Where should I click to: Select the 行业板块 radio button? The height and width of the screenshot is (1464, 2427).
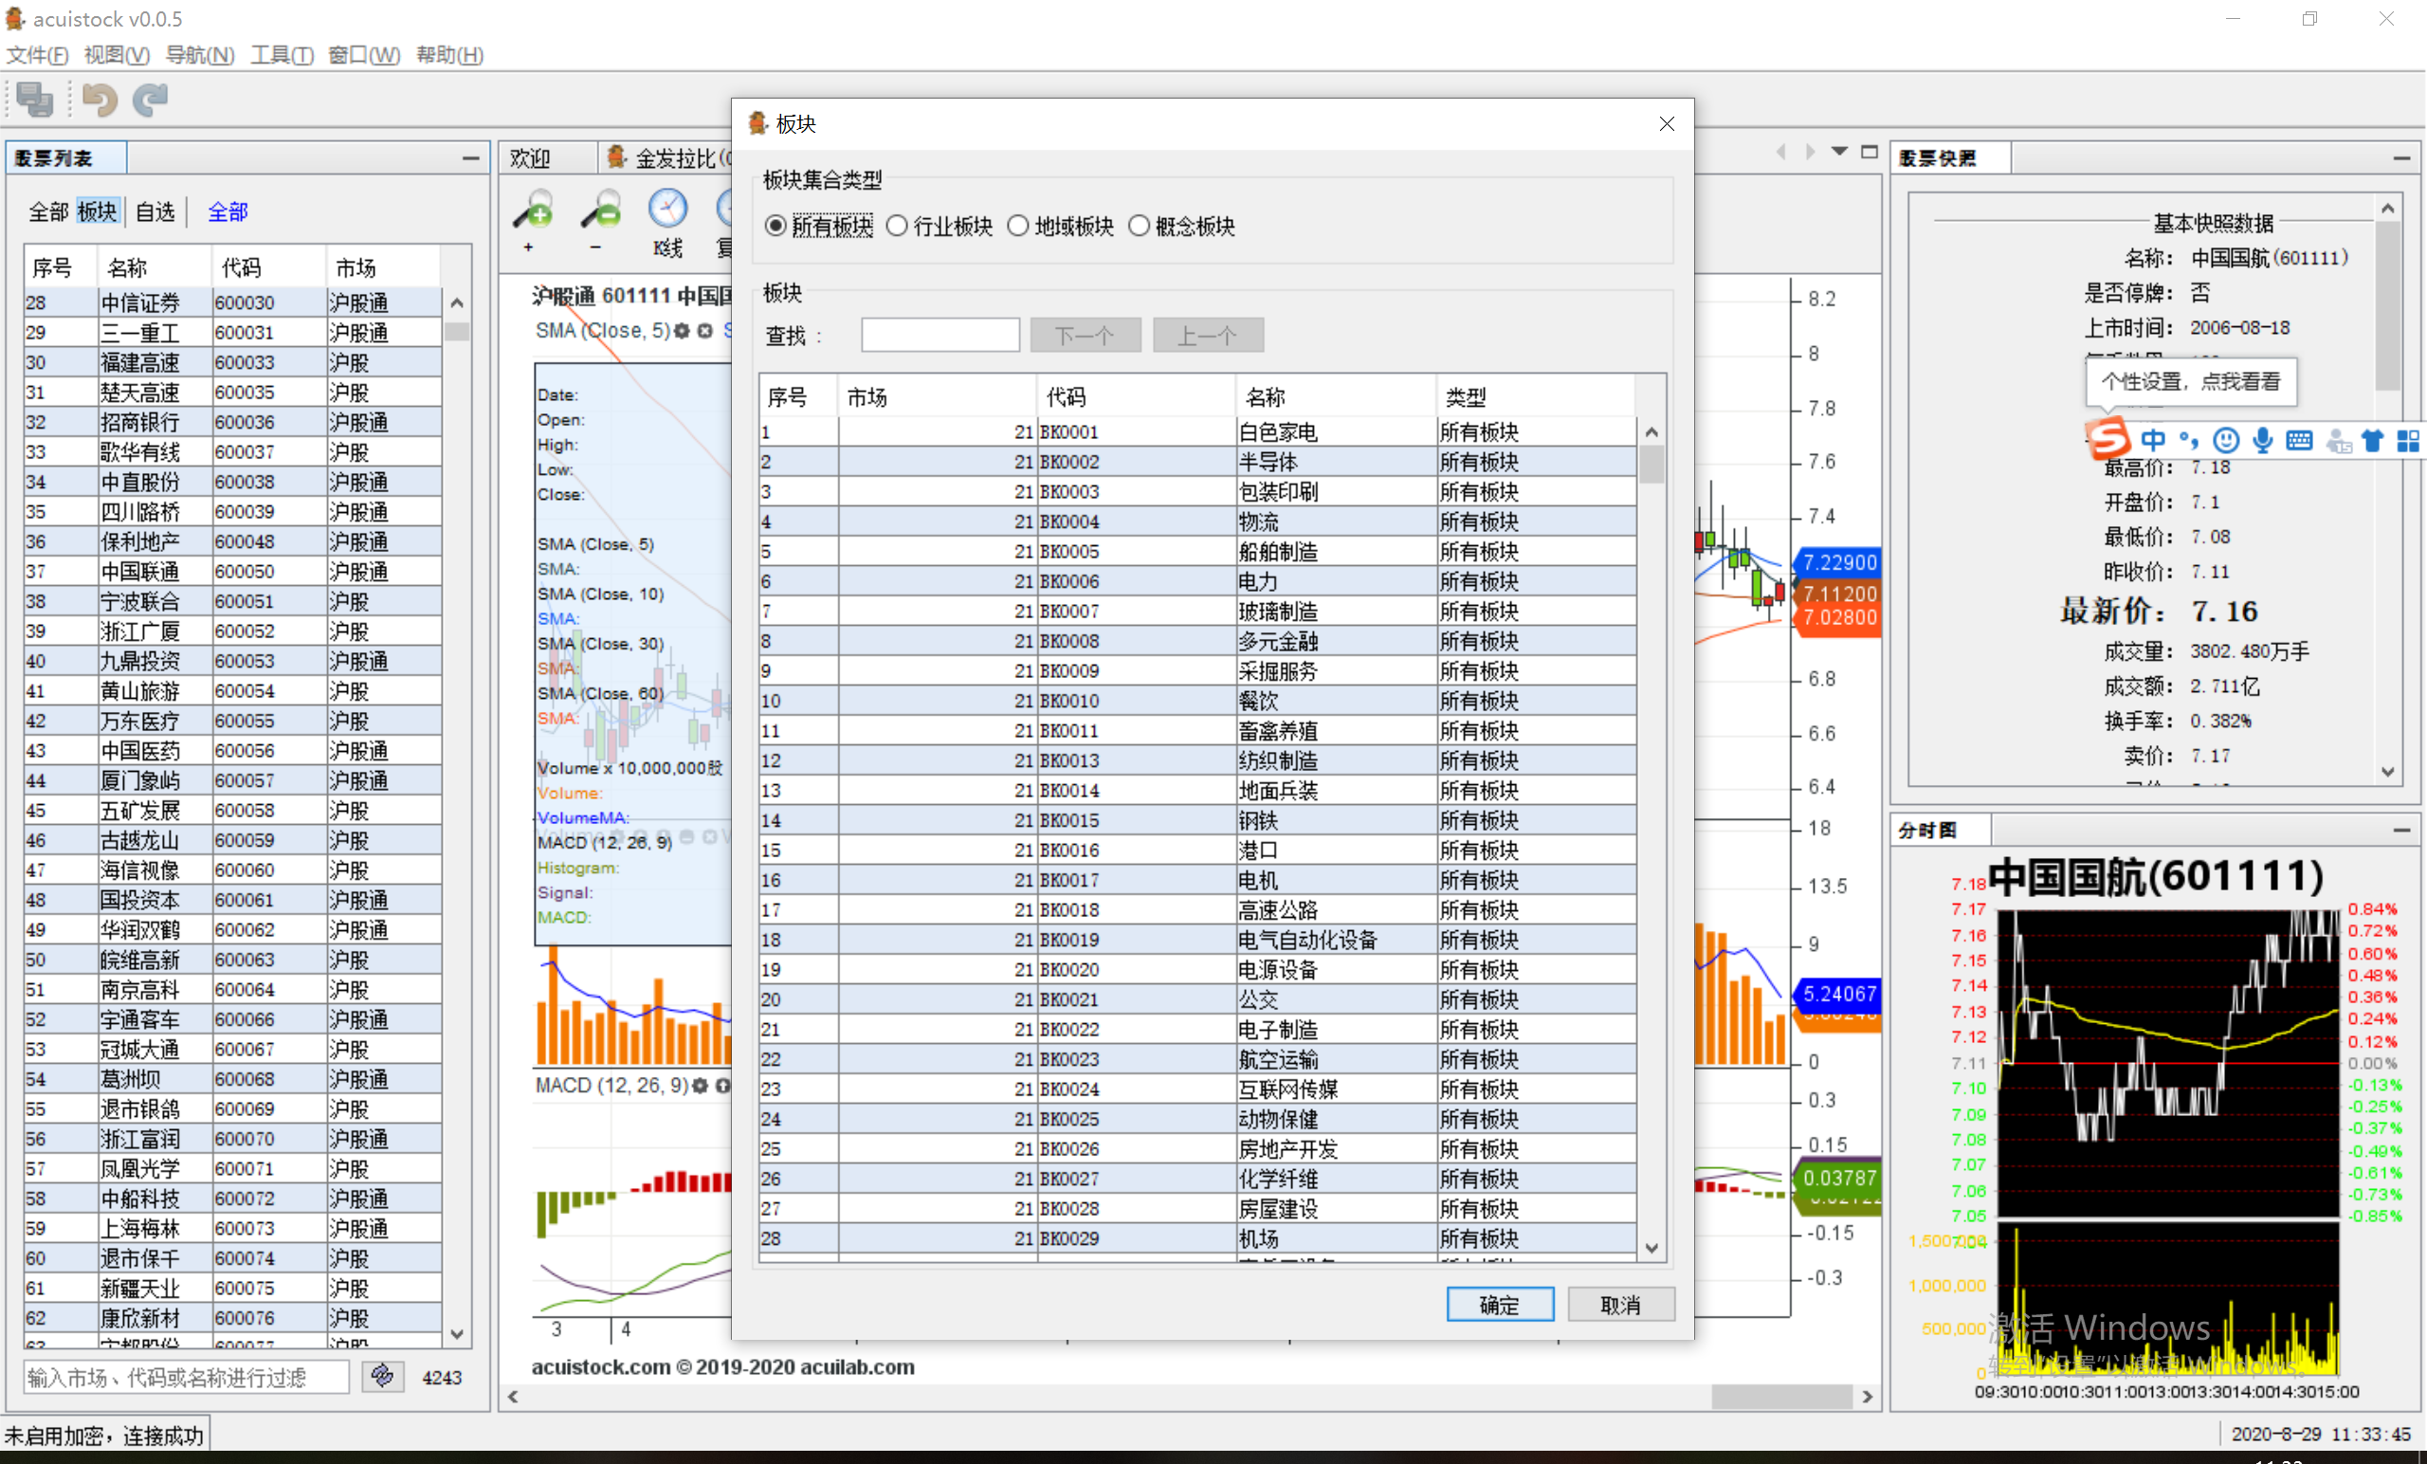(896, 227)
